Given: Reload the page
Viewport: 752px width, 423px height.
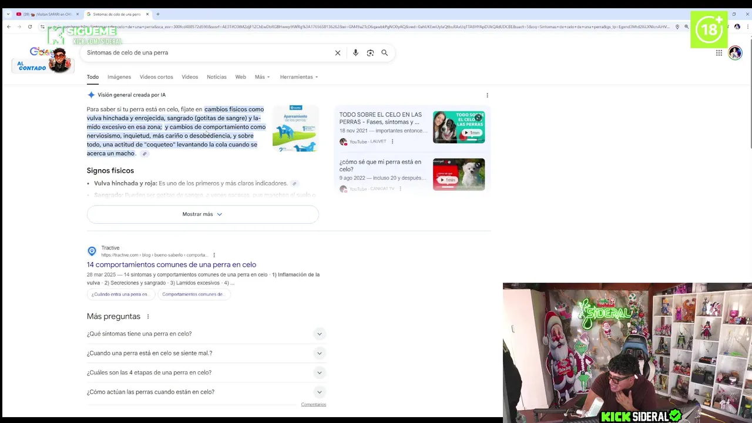Looking at the screenshot, I should (x=30, y=26).
